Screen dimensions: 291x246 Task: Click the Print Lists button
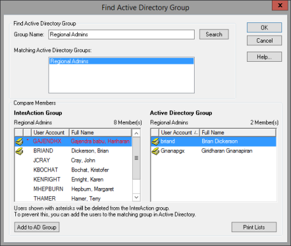254,227
